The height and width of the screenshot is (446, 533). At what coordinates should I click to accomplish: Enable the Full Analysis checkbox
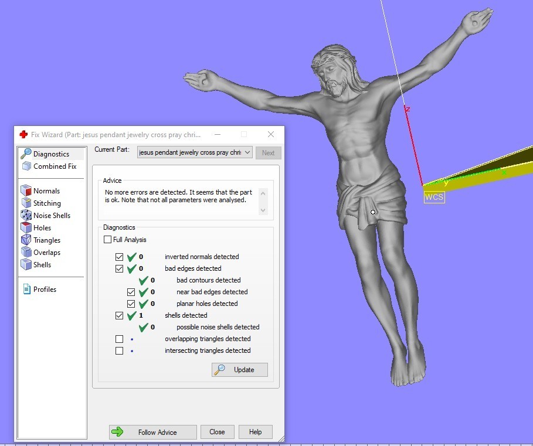click(107, 240)
